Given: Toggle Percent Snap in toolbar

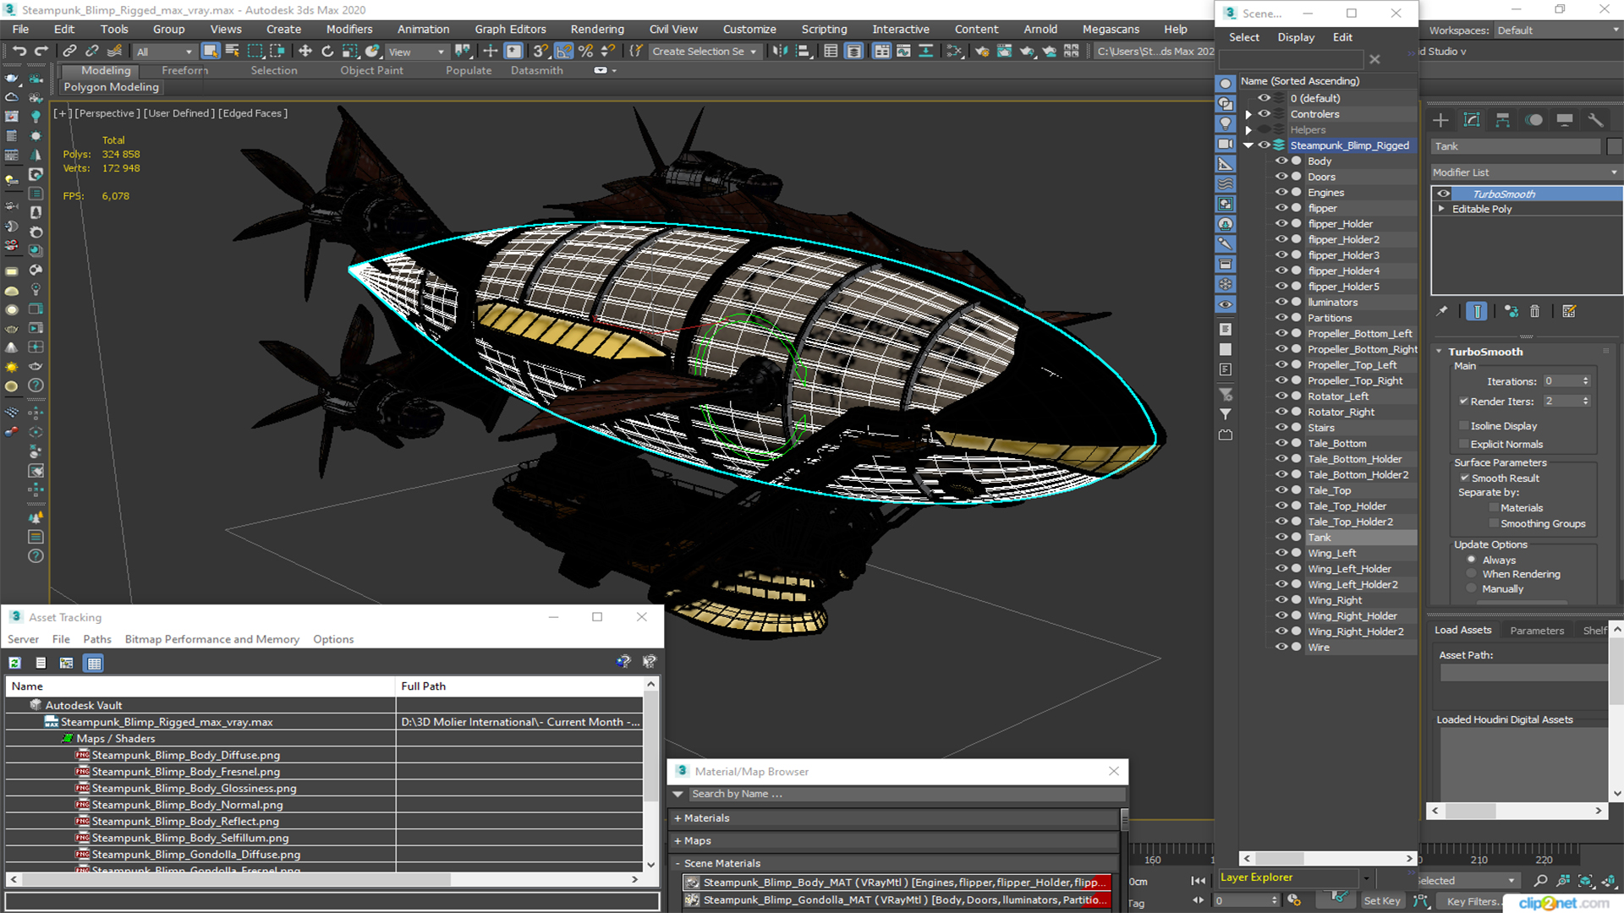Looking at the screenshot, I should point(585,52).
